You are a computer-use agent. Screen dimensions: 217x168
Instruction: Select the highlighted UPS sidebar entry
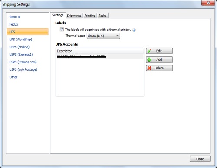coord(27,32)
